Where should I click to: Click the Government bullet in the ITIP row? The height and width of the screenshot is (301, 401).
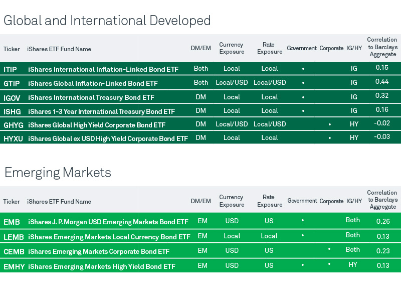[x=302, y=69]
